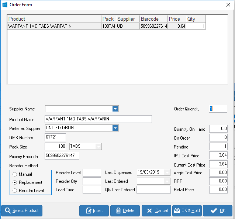Screen dimensions: 235x219
Task: Click the X icon on Cancel
Action: [149, 211]
